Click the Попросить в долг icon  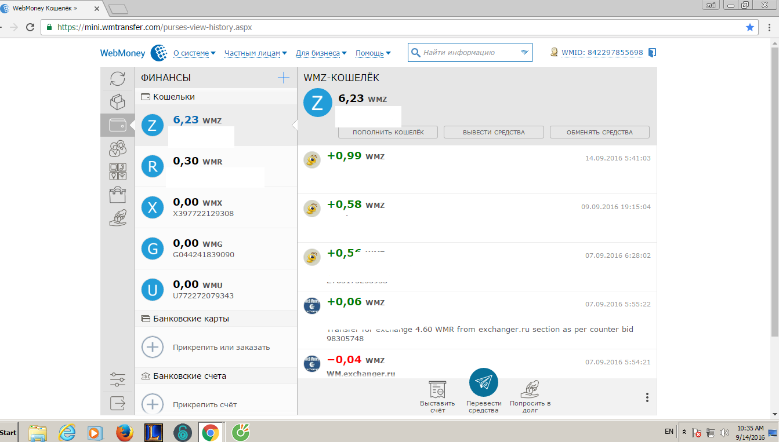[530, 389]
